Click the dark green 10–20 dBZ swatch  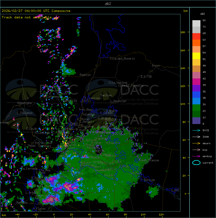click(196, 114)
